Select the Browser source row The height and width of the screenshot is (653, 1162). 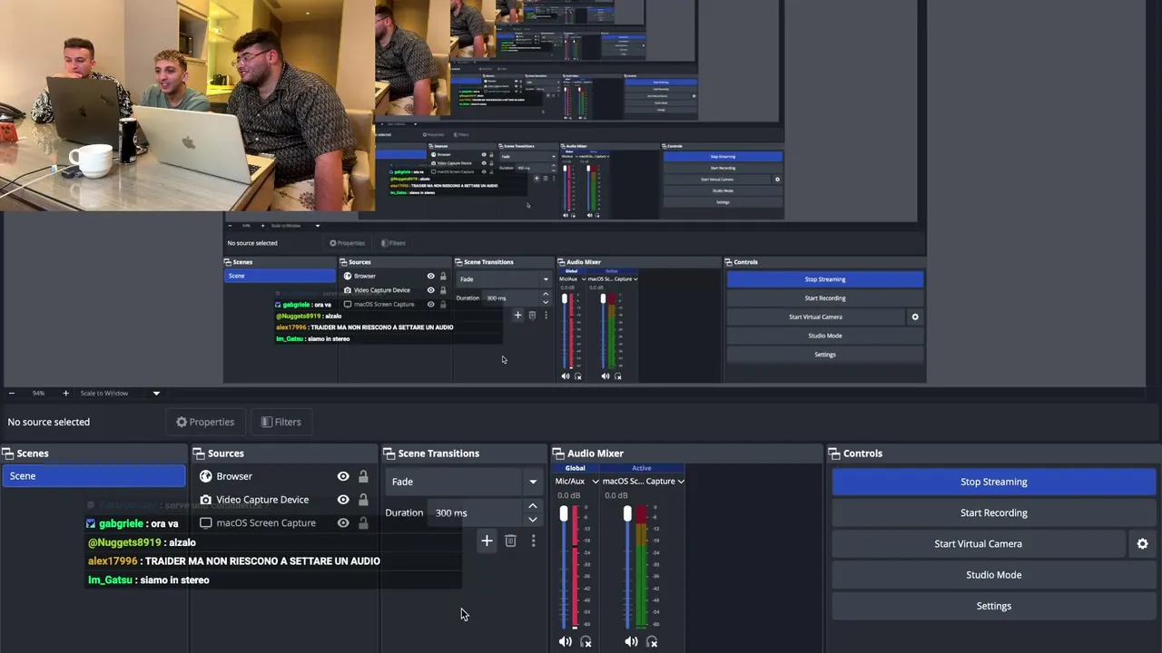click(x=284, y=476)
